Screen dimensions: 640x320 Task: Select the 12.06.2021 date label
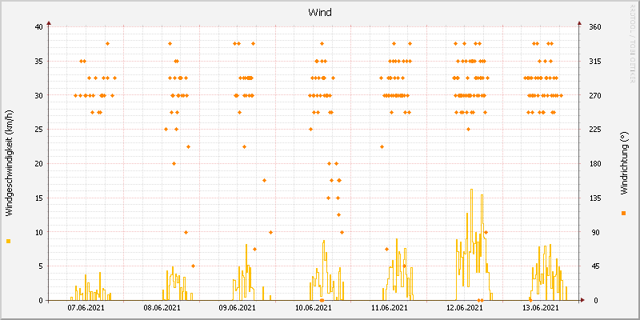tap(465, 308)
